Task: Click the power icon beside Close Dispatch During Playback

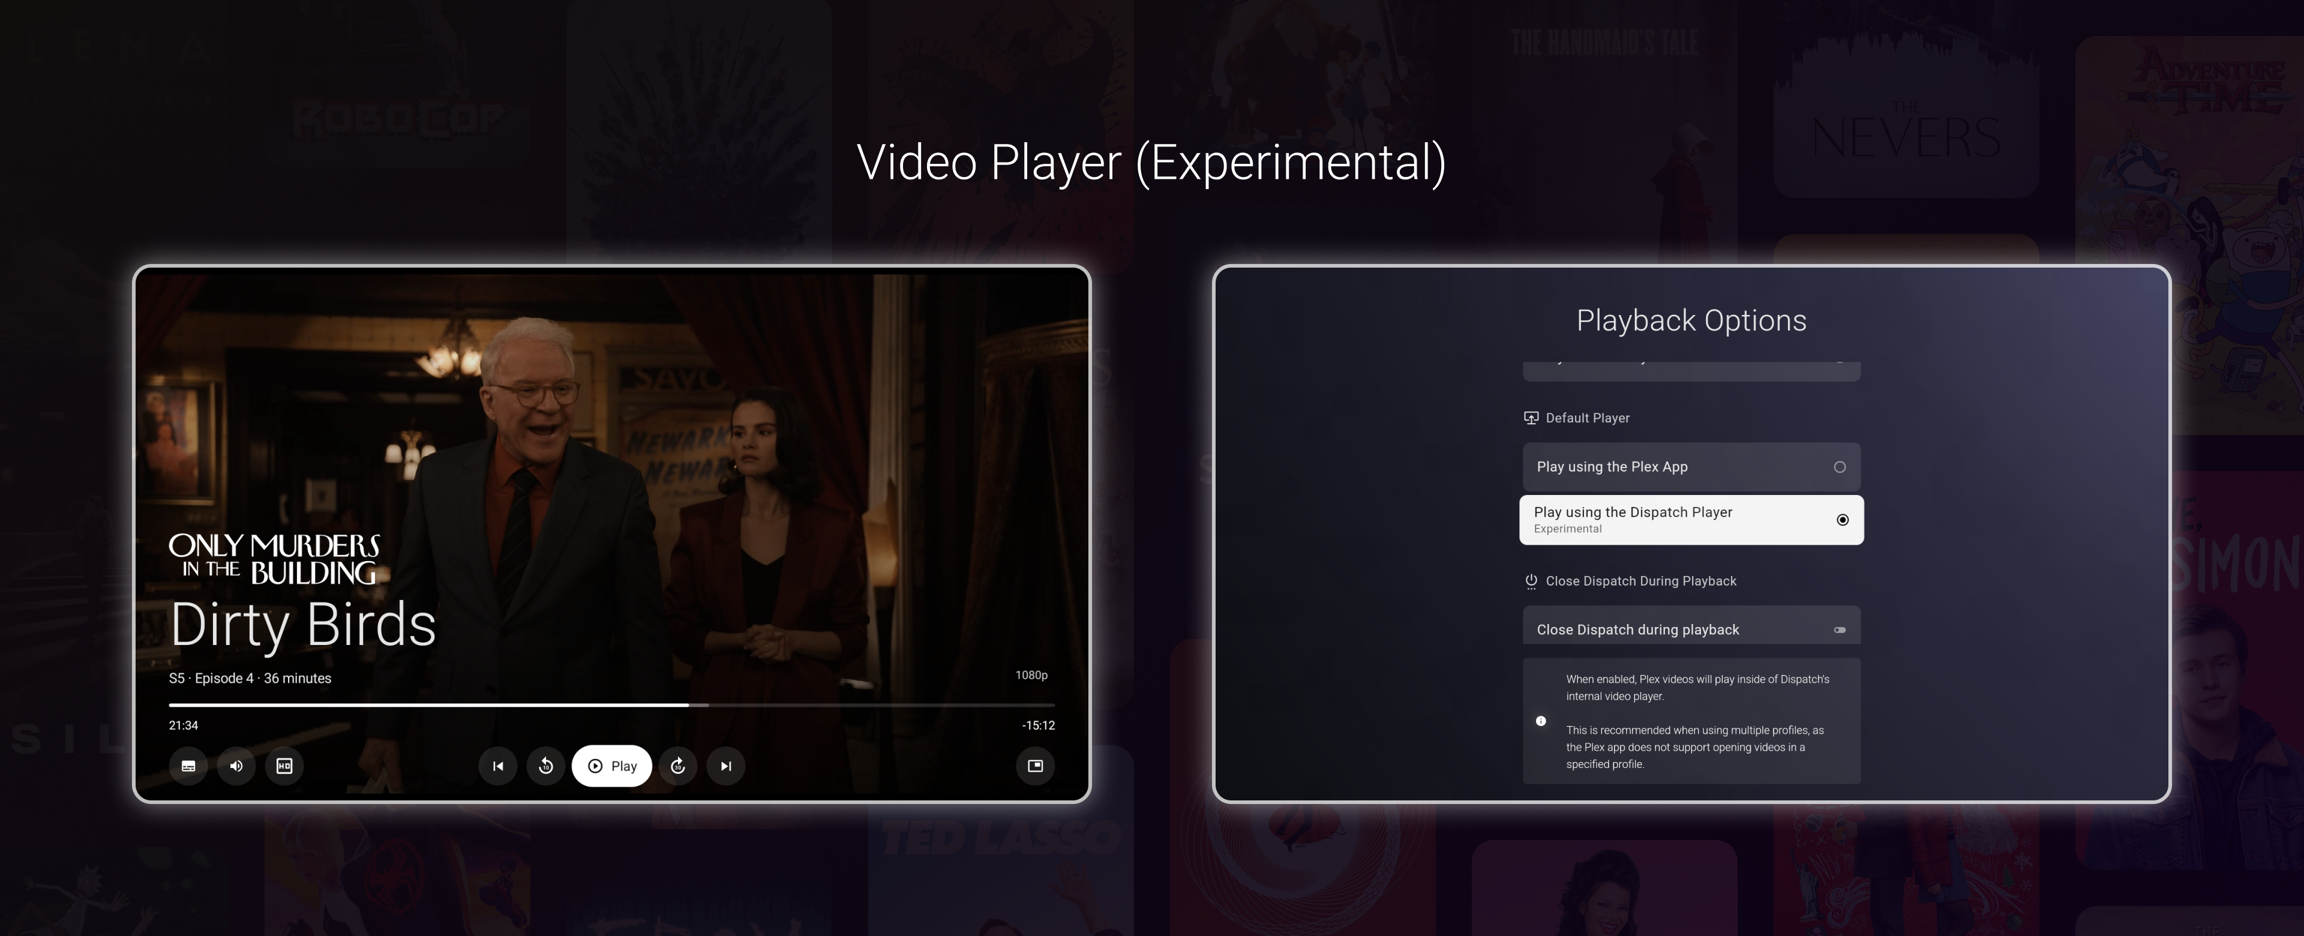Action: (x=1531, y=581)
